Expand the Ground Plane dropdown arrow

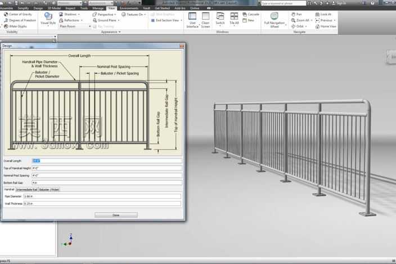tap(119, 20)
